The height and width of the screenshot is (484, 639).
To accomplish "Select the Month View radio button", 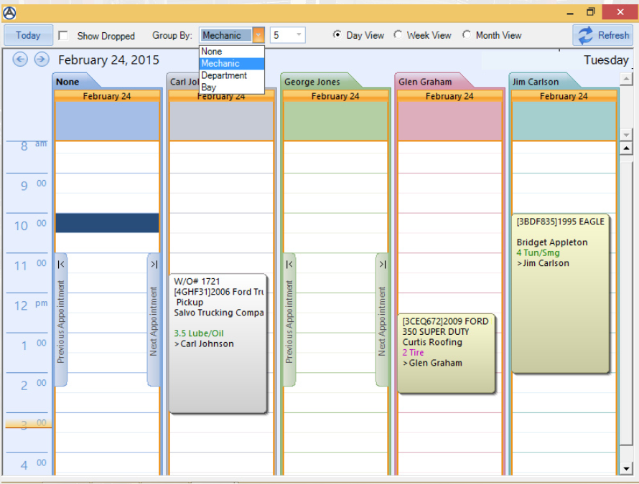I will (467, 35).
